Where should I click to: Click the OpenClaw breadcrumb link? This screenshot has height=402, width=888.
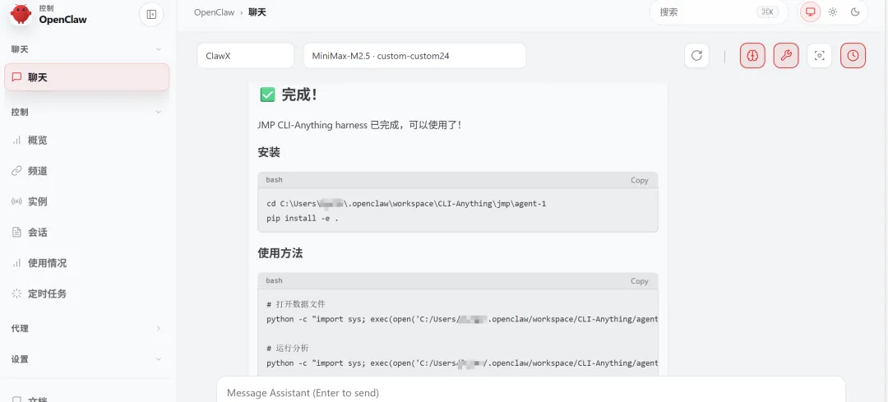click(214, 12)
